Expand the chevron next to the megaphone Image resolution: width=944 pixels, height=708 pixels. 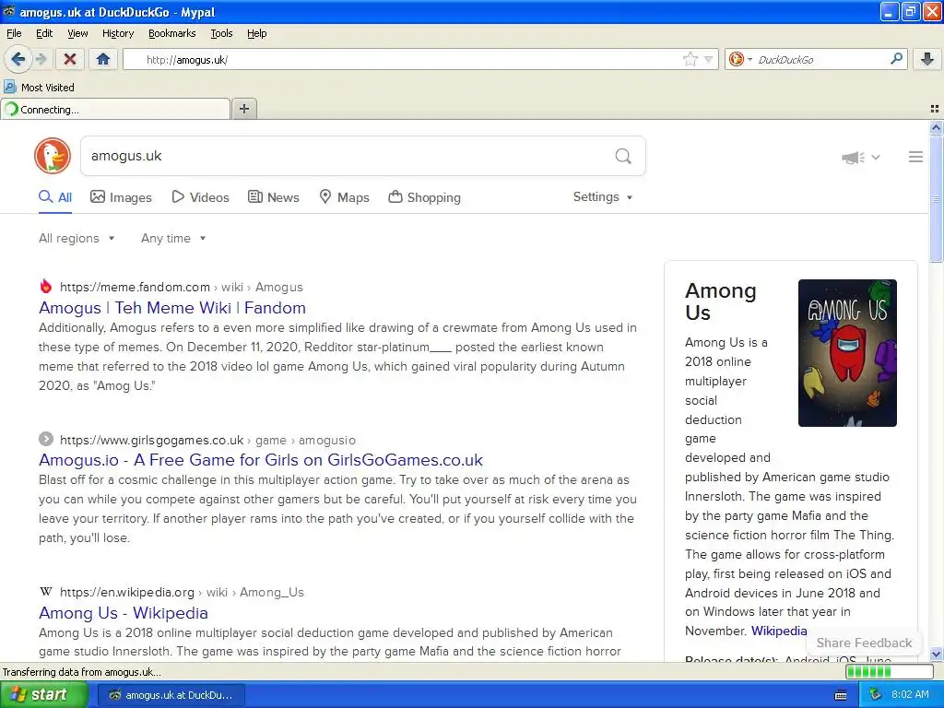coord(876,157)
